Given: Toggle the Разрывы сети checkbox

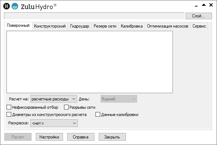Looking at the screenshot, I should point(66,107).
